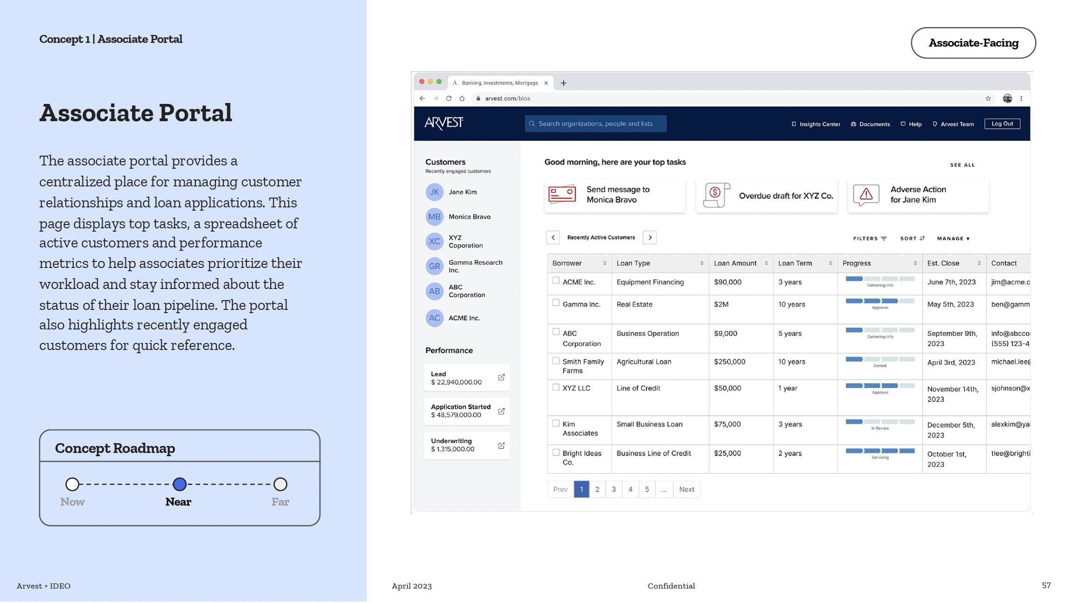Open Insights Center in navigation
This screenshot has height=603, width=1073.
(x=816, y=124)
